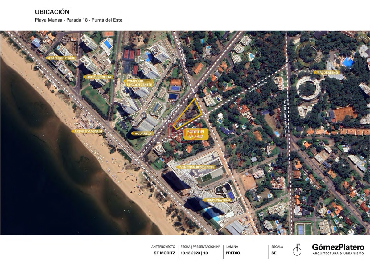Click the subtitle Playa Mansa - Parada 18 - Punta del Este
The image size is (370, 263).
tap(79, 20)
